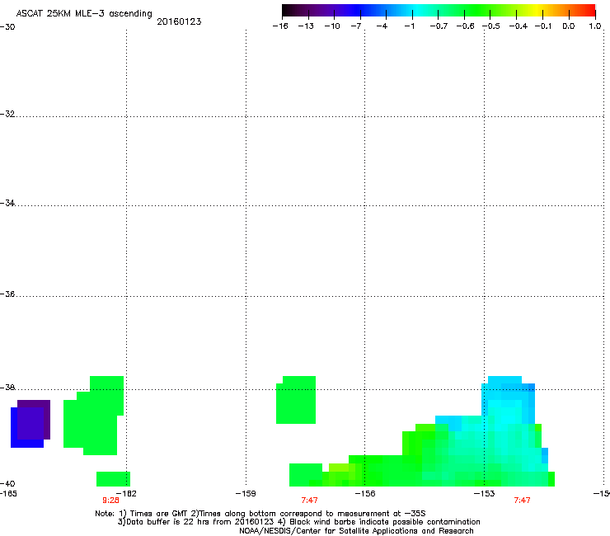Pick the yellow segment of the color bar

click(x=537, y=10)
